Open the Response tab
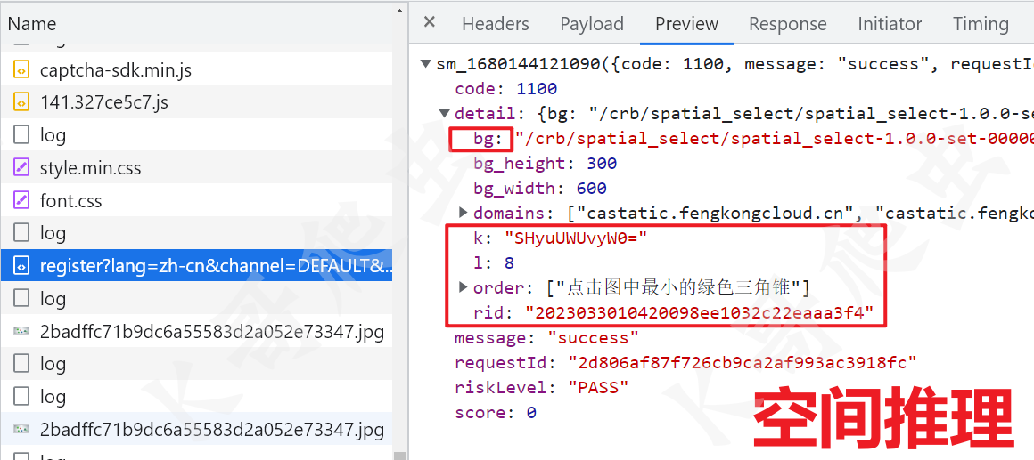The height and width of the screenshot is (460, 1034). pyautogui.click(x=787, y=24)
